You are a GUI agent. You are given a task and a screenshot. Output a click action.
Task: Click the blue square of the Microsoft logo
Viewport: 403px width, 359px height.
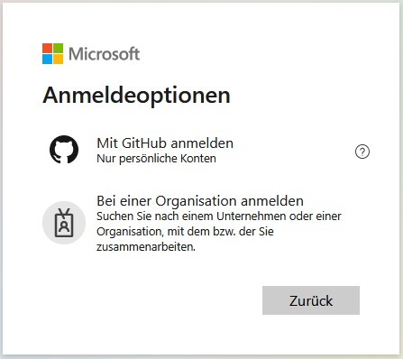(47, 60)
